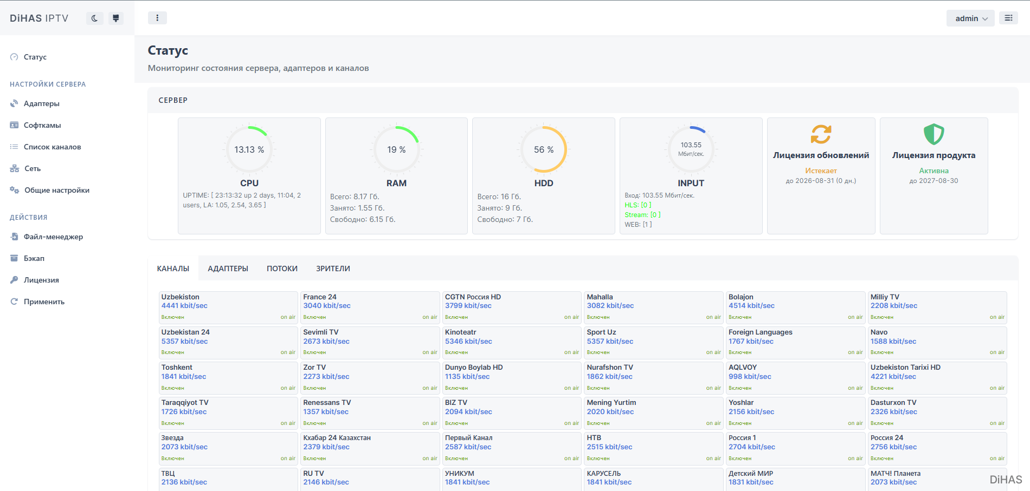Go to Лицензия with key icon

click(41, 280)
